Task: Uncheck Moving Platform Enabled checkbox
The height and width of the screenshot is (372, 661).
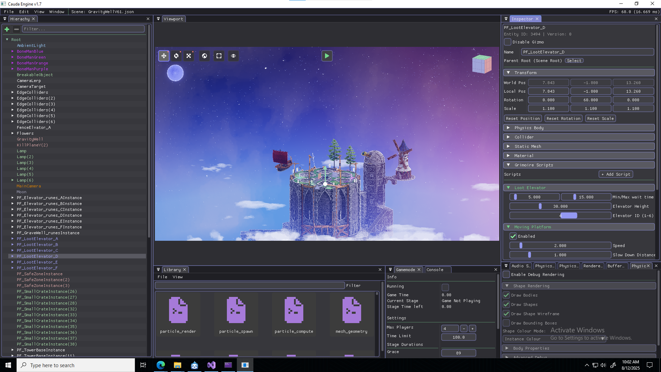Action: click(513, 236)
